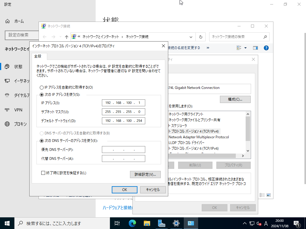Screen dimensions: 306x229
Task: Open File Explorer from the taskbar
Action: click(147, 223)
